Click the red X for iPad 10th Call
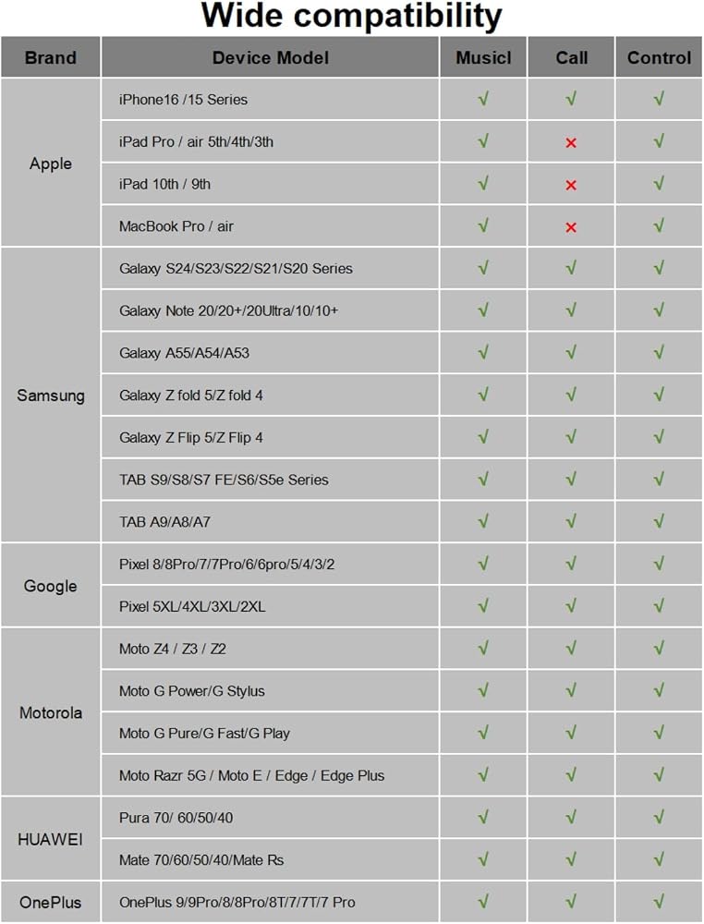704x924 pixels. click(571, 185)
